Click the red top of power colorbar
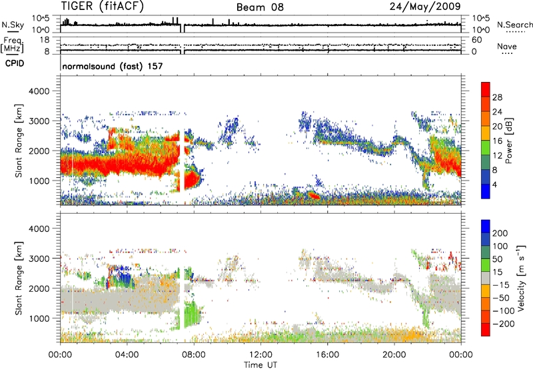The image size is (533, 369). click(x=486, y=89)
